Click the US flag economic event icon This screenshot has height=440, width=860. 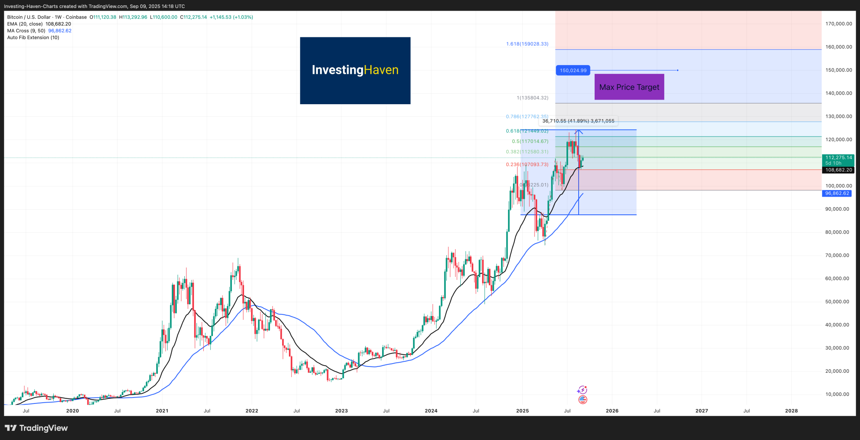[583, 400]
